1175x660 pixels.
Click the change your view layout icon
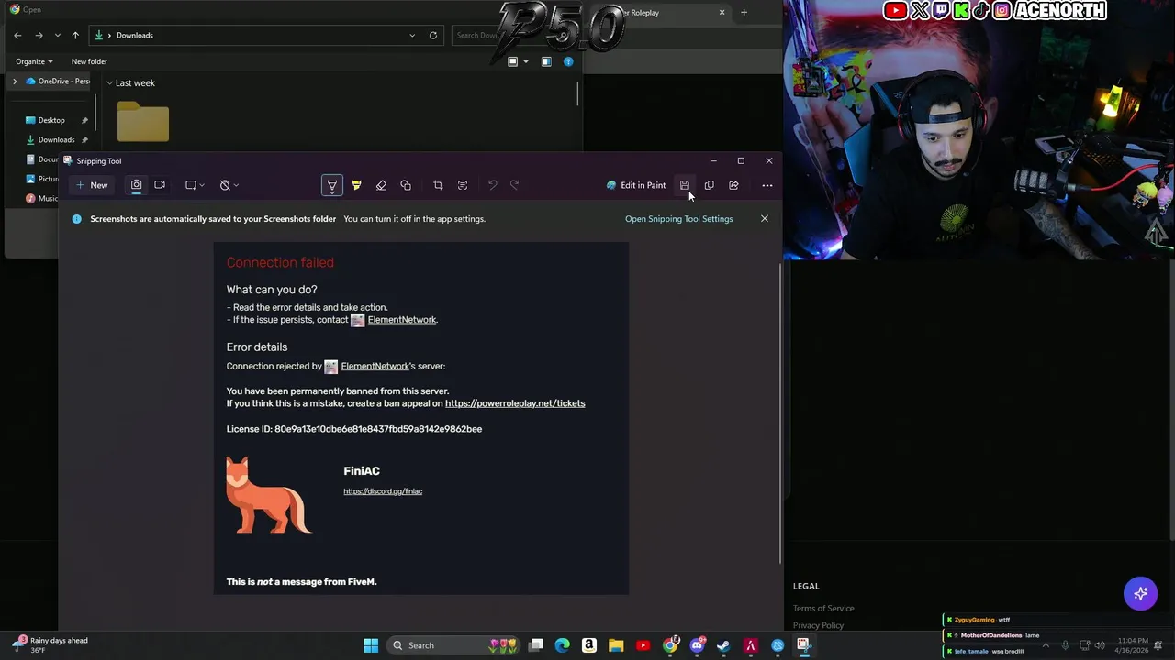pyautogui.click(x=513, y=61)
